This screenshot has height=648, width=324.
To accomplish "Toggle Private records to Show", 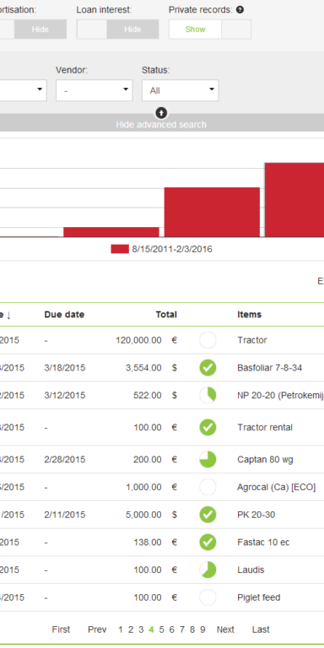I will (195, 30).
